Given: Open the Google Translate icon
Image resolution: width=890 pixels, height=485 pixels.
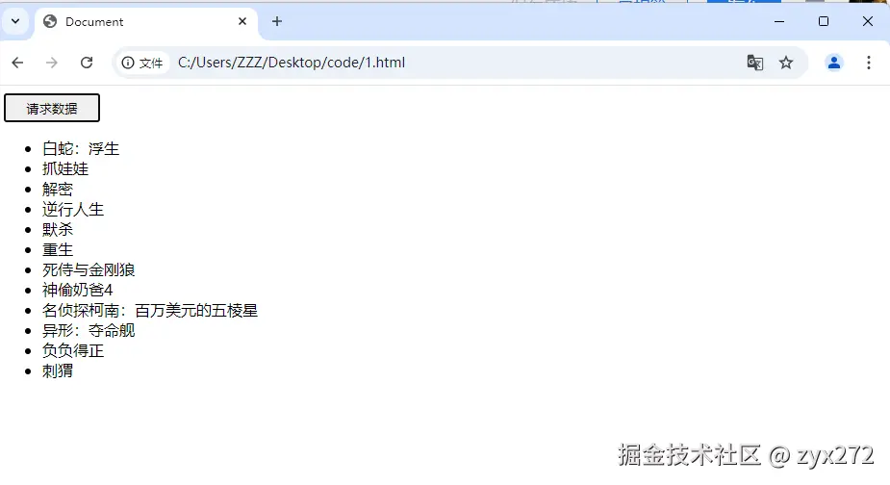Looking at the screenshot, I should pos(755,63).
